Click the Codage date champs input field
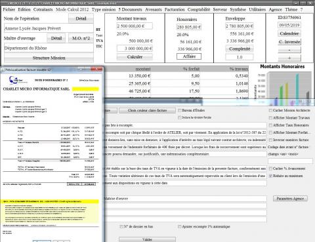This screenshot has height=242, width=315. pyautogui.click(x=290, y=161)
